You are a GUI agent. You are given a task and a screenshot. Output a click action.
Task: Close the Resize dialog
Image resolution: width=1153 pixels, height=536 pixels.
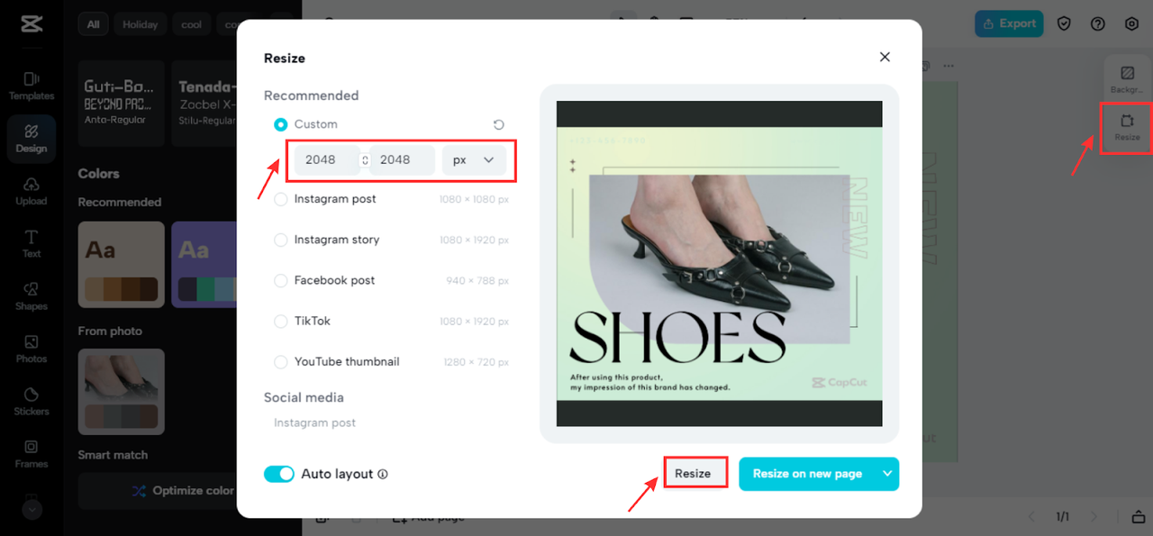885,57
